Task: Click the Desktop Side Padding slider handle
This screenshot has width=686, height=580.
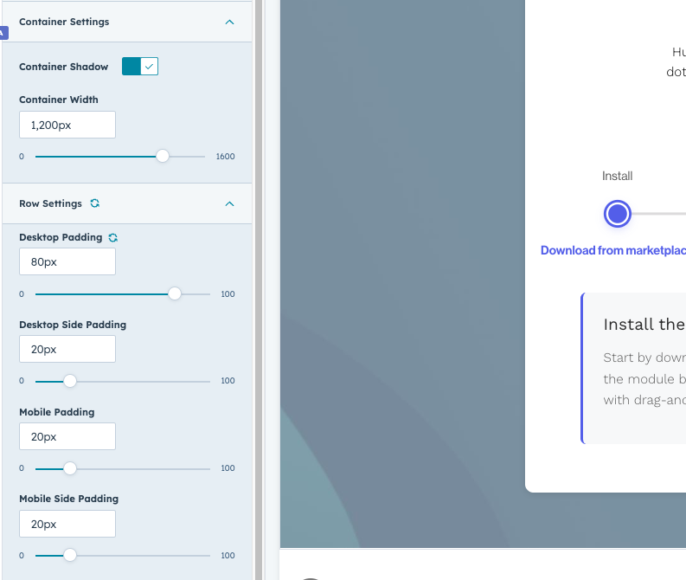Action: coord(70,381)
